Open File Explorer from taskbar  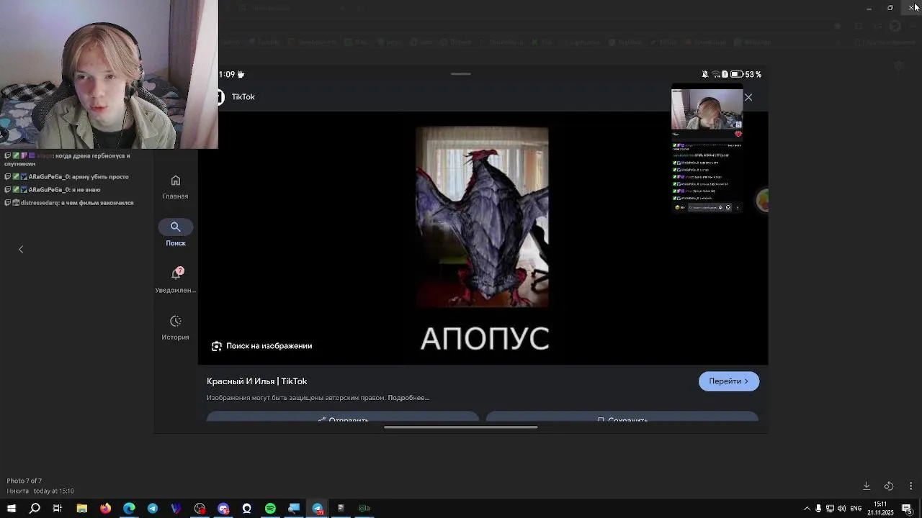[81, 509]
